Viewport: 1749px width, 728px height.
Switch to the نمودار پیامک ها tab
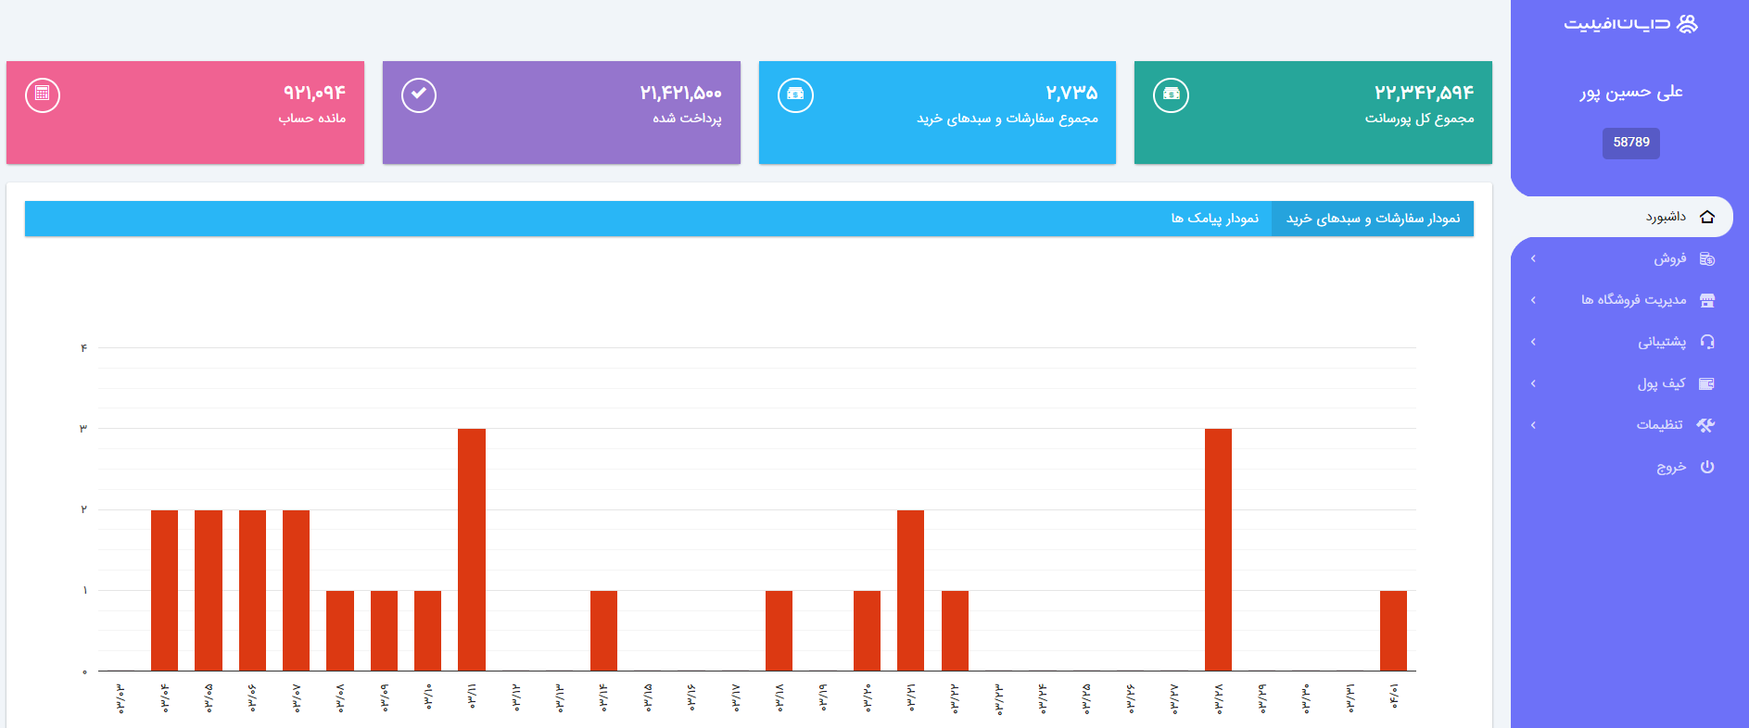click(1214, 219)
